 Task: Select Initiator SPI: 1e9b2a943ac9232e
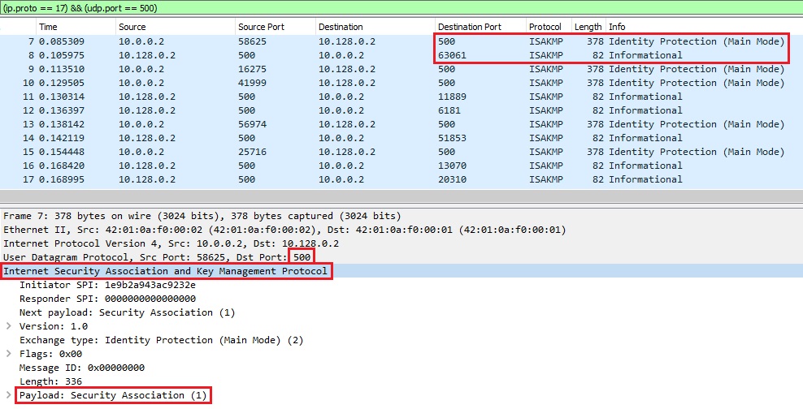(107, 285)
